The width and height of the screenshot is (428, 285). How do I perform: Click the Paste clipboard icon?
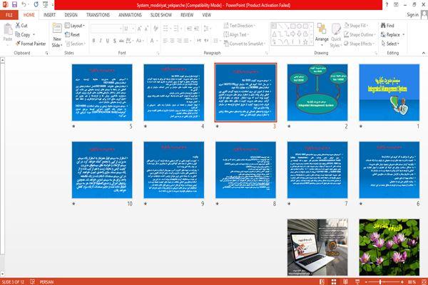(x=8, y=29)
